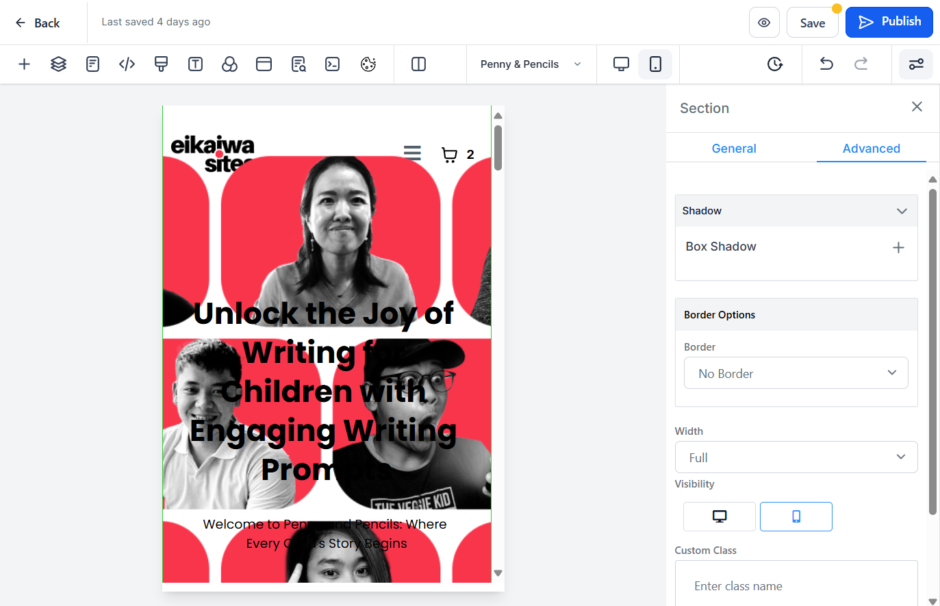The width and height of the screenshot is (940, 606).
Task: Open the custom code icon
Action: (x=127, y=64)
